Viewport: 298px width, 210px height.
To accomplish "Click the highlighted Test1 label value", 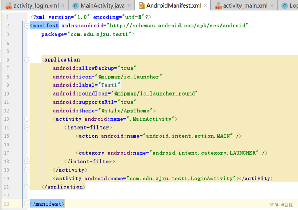I will [109, 85].
